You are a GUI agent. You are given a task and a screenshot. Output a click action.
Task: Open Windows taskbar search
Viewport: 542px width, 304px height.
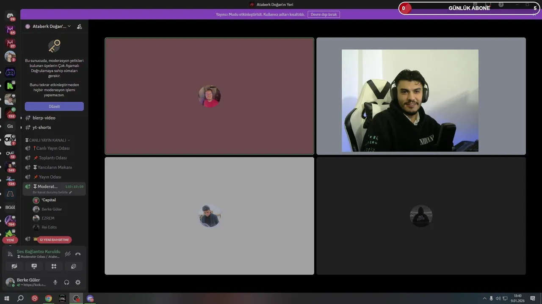click(20, 299)
